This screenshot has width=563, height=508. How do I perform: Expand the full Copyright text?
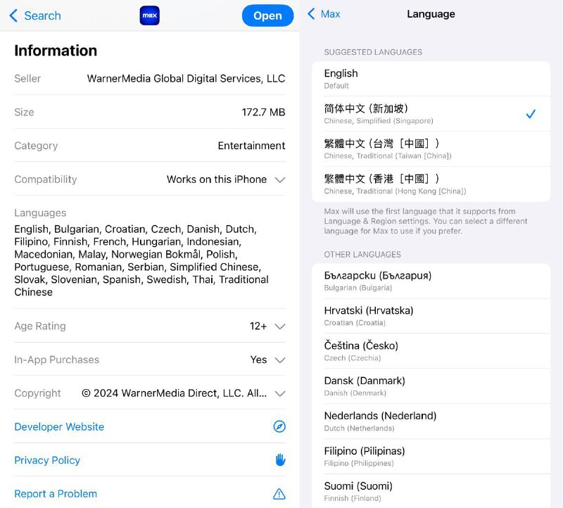coord(280,393)
